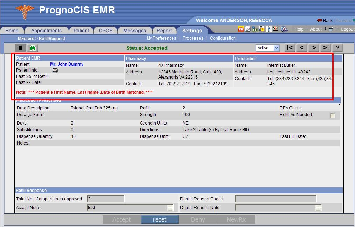Click the Denial Reason Codes field
355x227 pixels.
276,199
